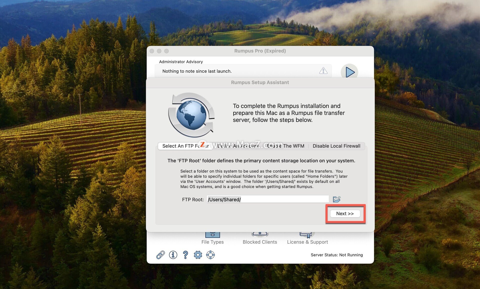This screenshot has width=480, height=289.
Task: Click into the FTP Root path field
Action: 267,199
